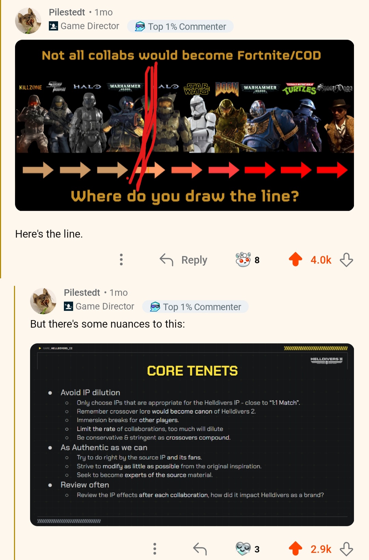Screen dimensions: 369x560
Task: Downvote the "nuances to this" reply
Action: pos(346,549)
